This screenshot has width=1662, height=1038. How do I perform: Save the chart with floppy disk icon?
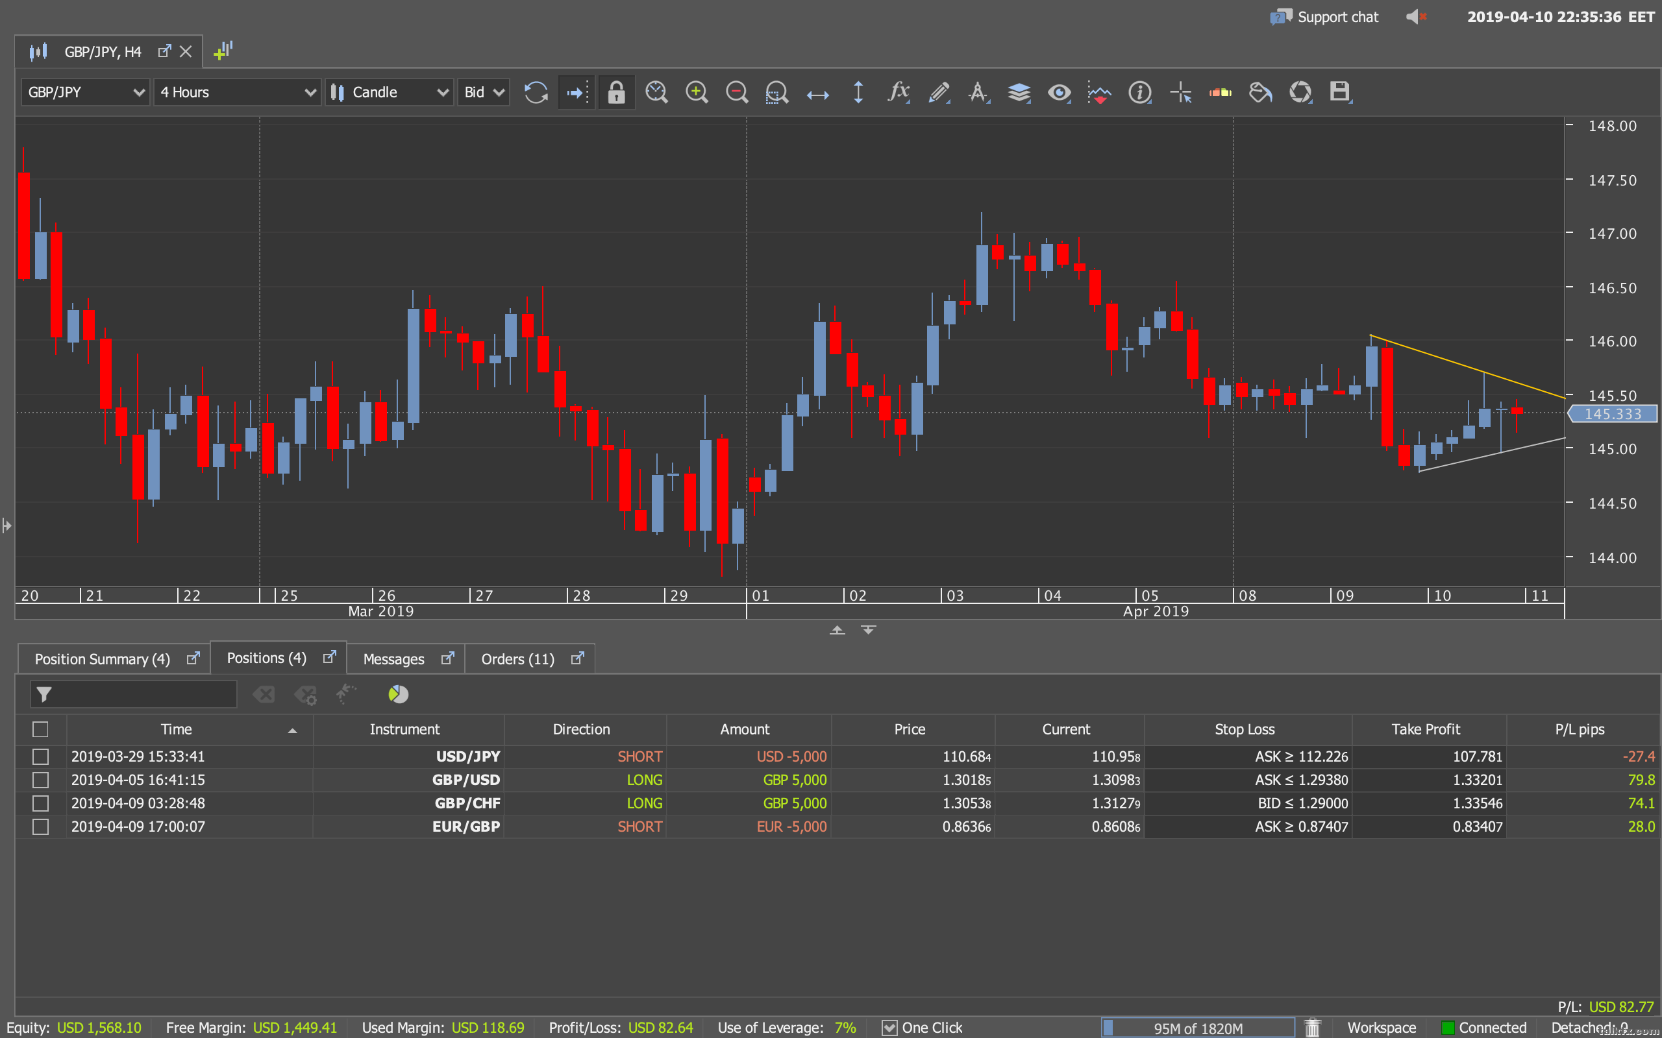pos(1340,92)
